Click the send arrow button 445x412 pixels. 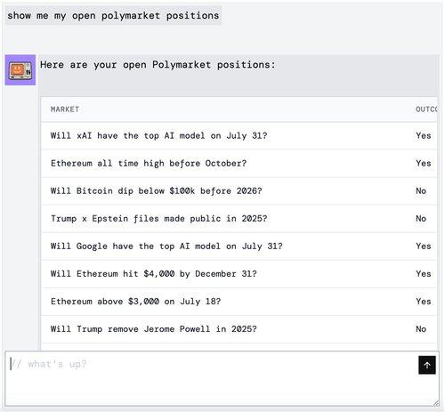coord(427,365)
